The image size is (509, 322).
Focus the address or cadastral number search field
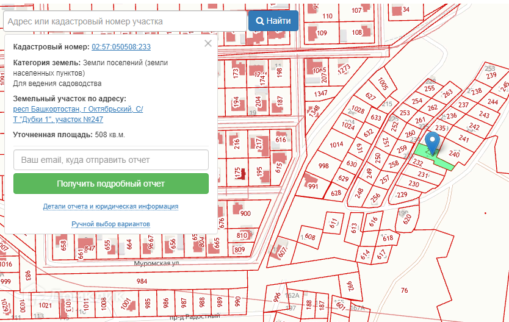click(x=125, y=21)
